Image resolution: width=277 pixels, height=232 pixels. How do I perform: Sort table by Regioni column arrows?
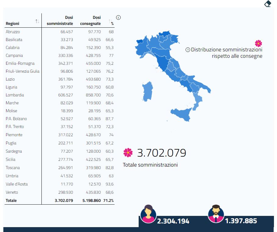pos(37,21)
